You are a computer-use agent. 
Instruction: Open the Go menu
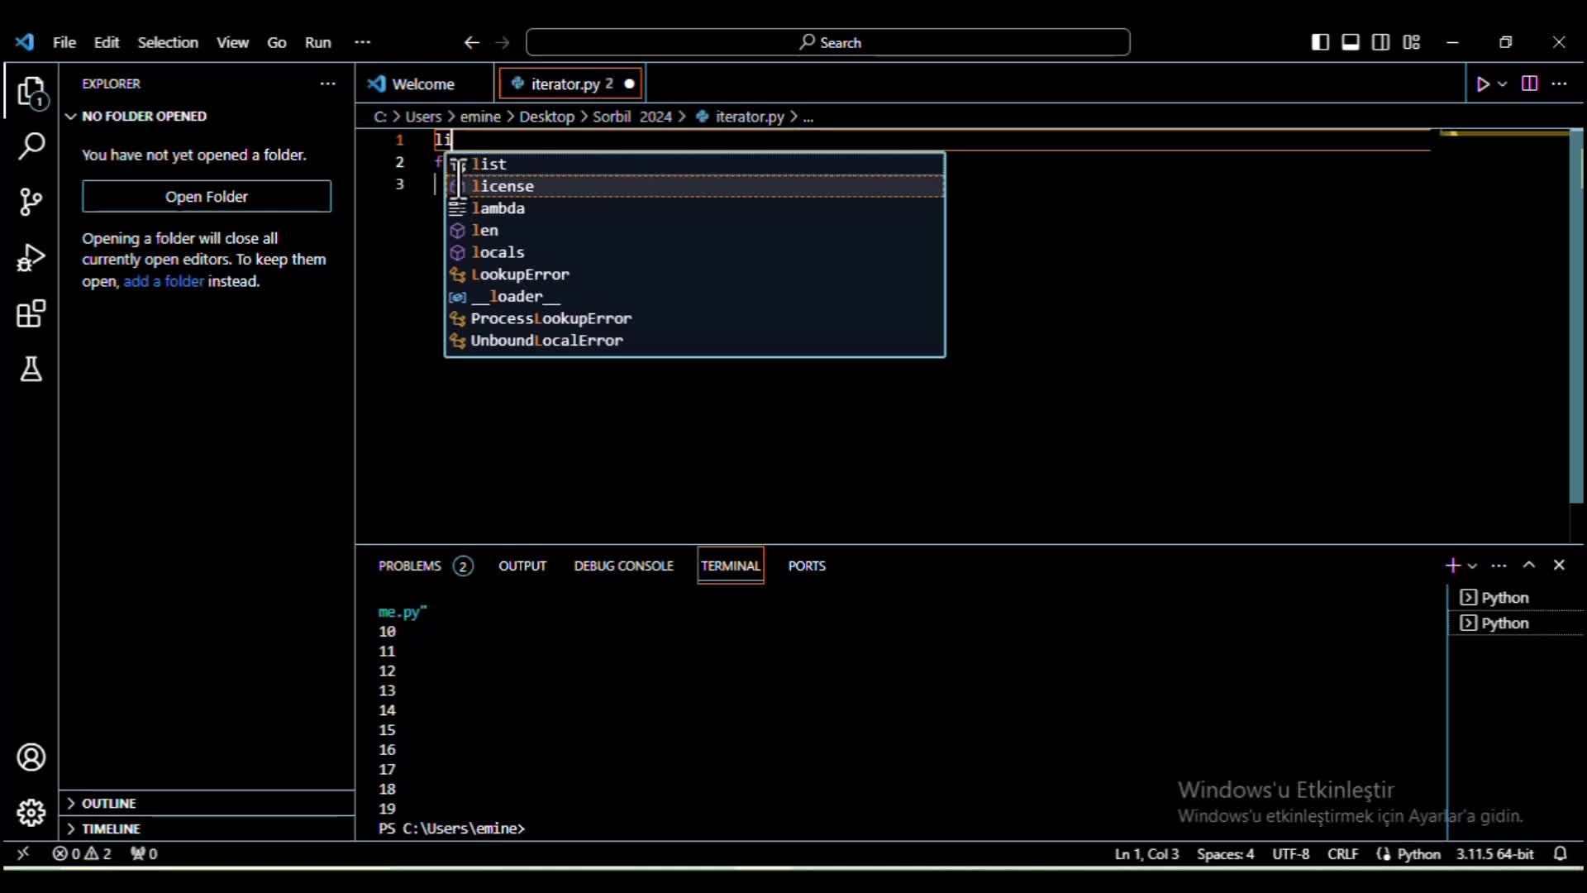(x=277, y=42)
